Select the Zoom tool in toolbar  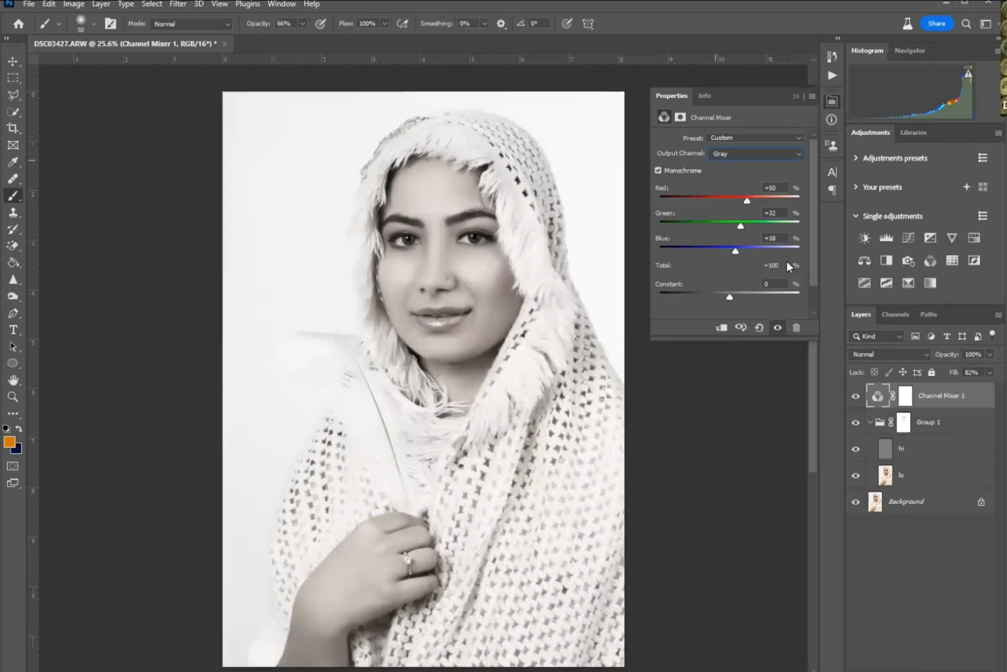(13, 397)
